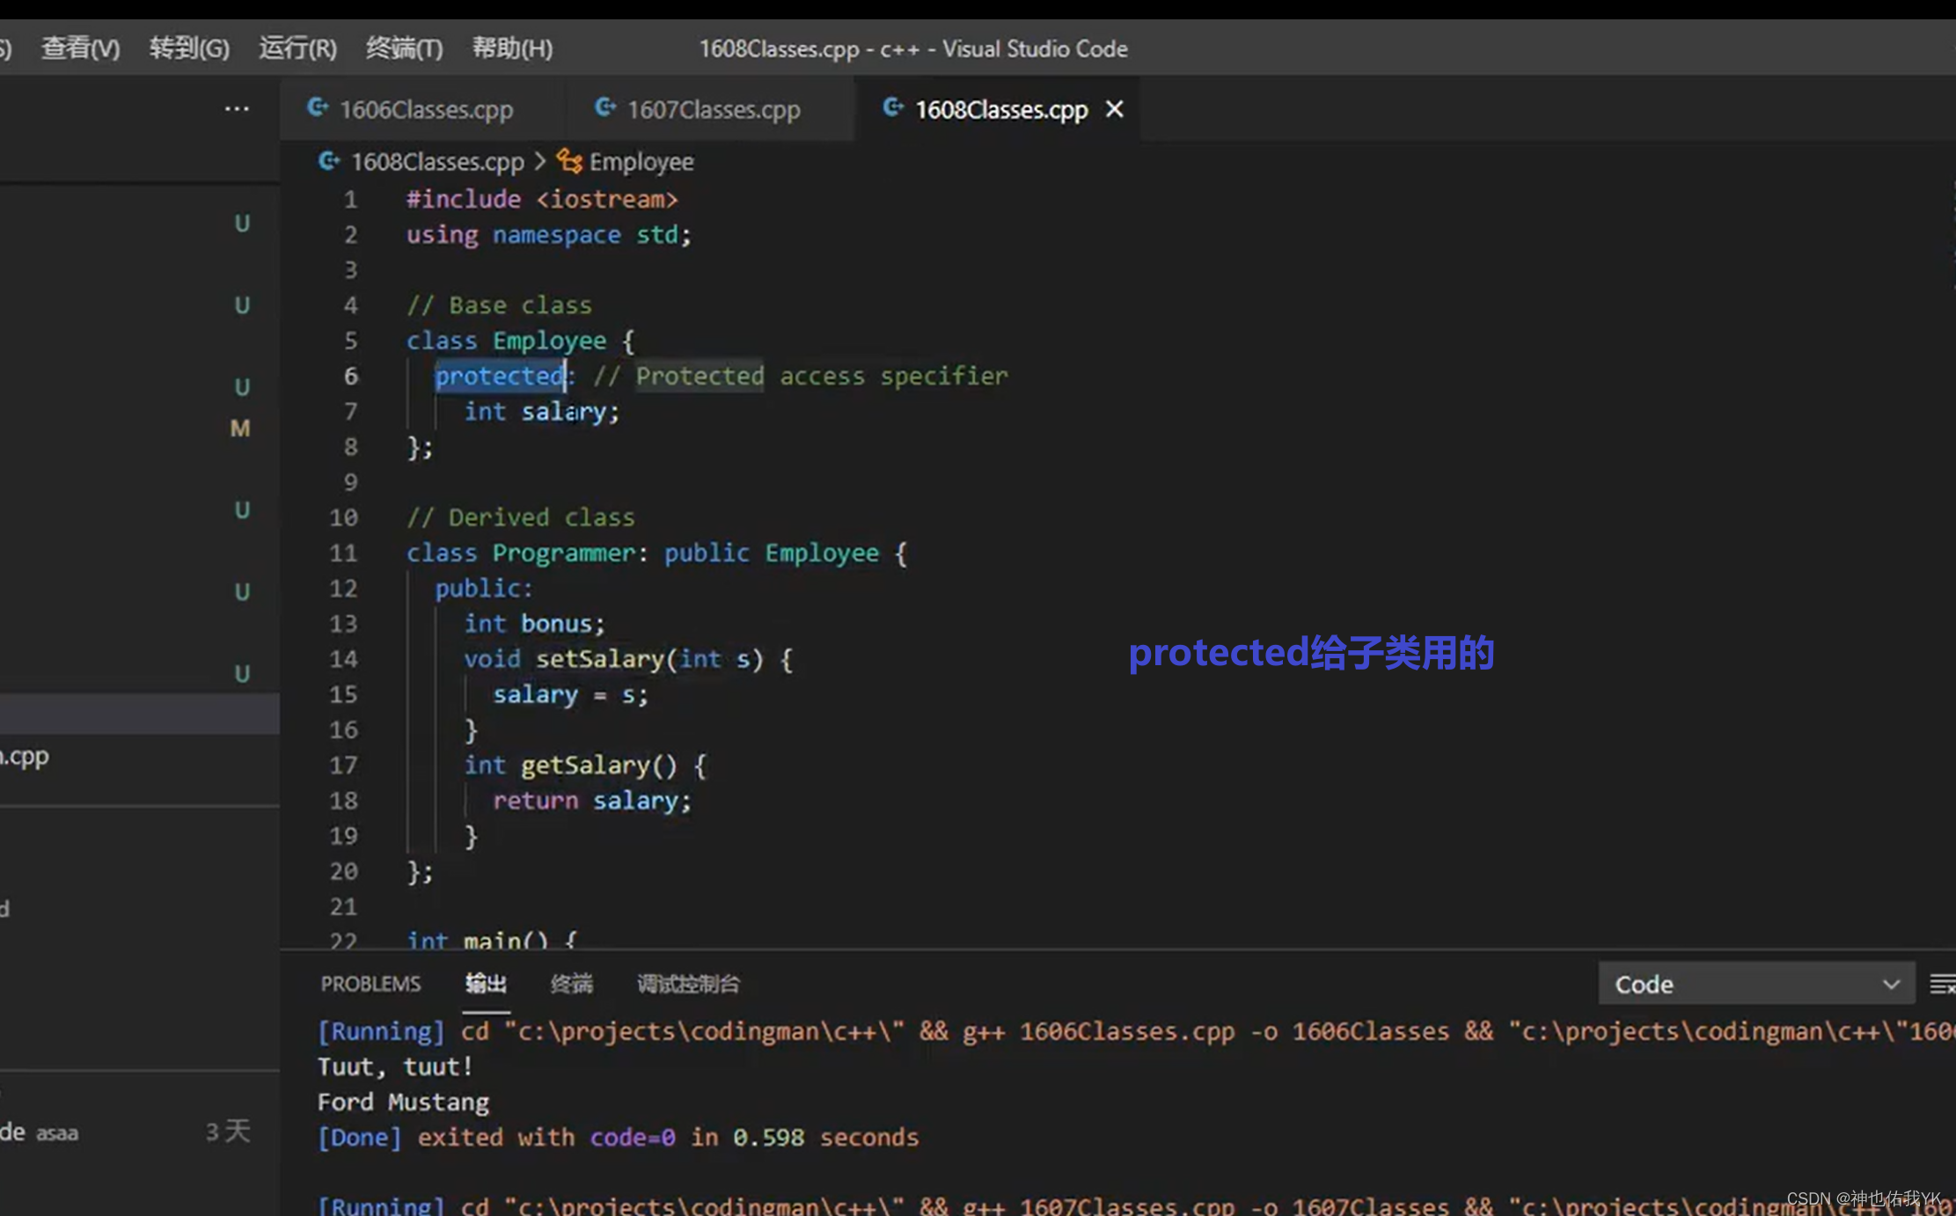Switch to the 终端 panel tab
1956x1216 pixels.
tap(571, 984)
